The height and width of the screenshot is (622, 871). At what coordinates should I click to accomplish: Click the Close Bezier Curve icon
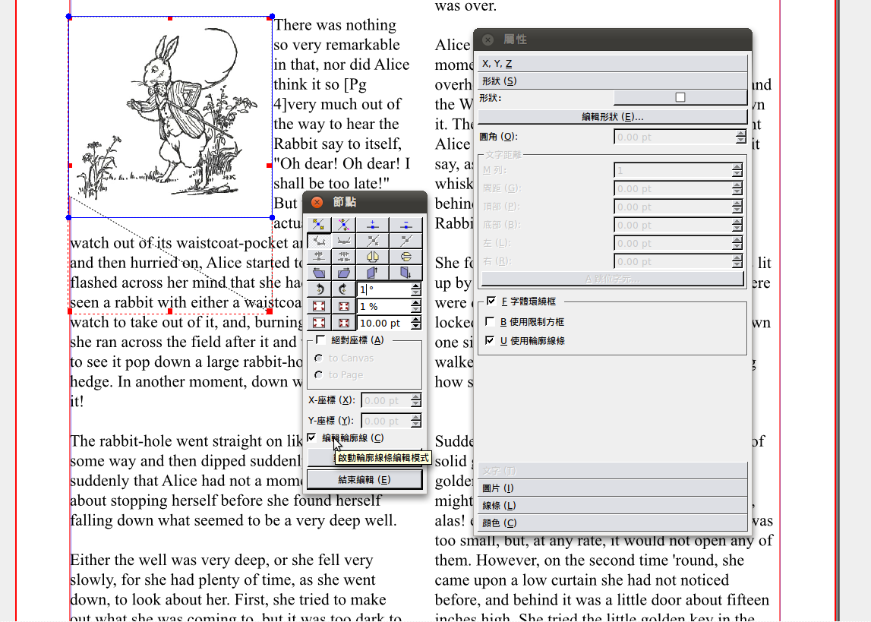point(344,257)
